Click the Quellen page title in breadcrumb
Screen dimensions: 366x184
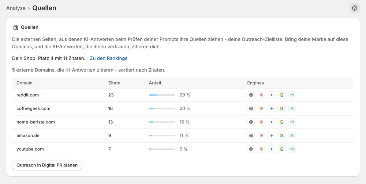[44, 8]
